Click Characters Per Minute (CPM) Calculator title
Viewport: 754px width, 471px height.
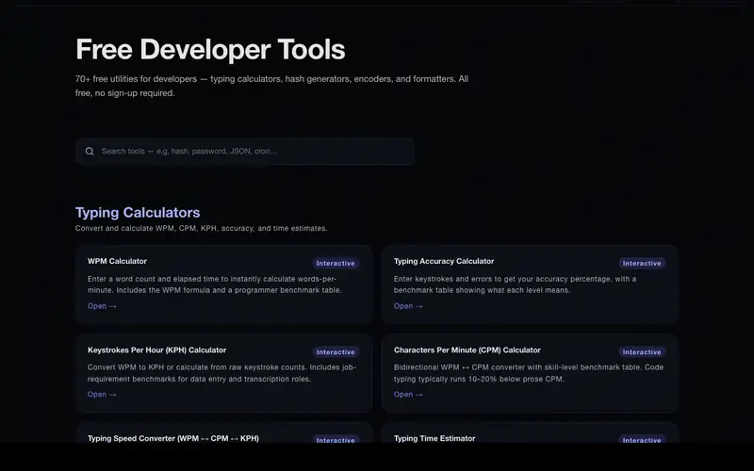tap(467, 350)
